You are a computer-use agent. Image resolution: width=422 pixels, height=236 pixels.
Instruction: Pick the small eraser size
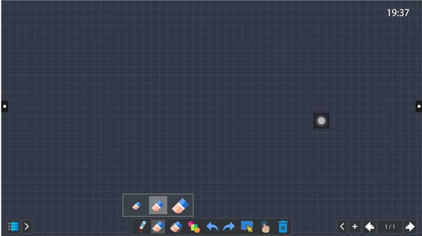137,206
